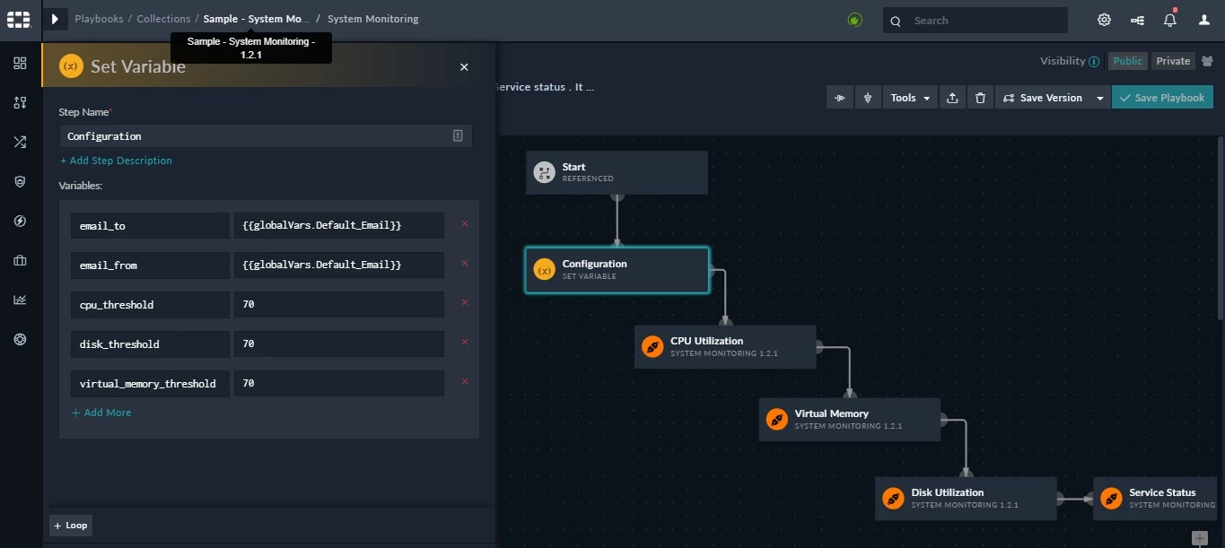Screen dimensions: 1225x548
Task: Close the Set Variable panel
Action: pyautogui.click(x=464, y=66)
